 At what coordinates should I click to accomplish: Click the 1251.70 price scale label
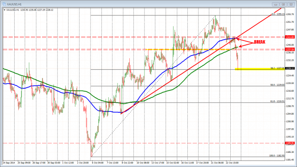290,22
